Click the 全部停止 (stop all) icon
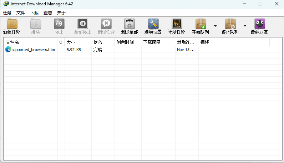The height and width of the screenshot is (163, 284). click(82, 24)
